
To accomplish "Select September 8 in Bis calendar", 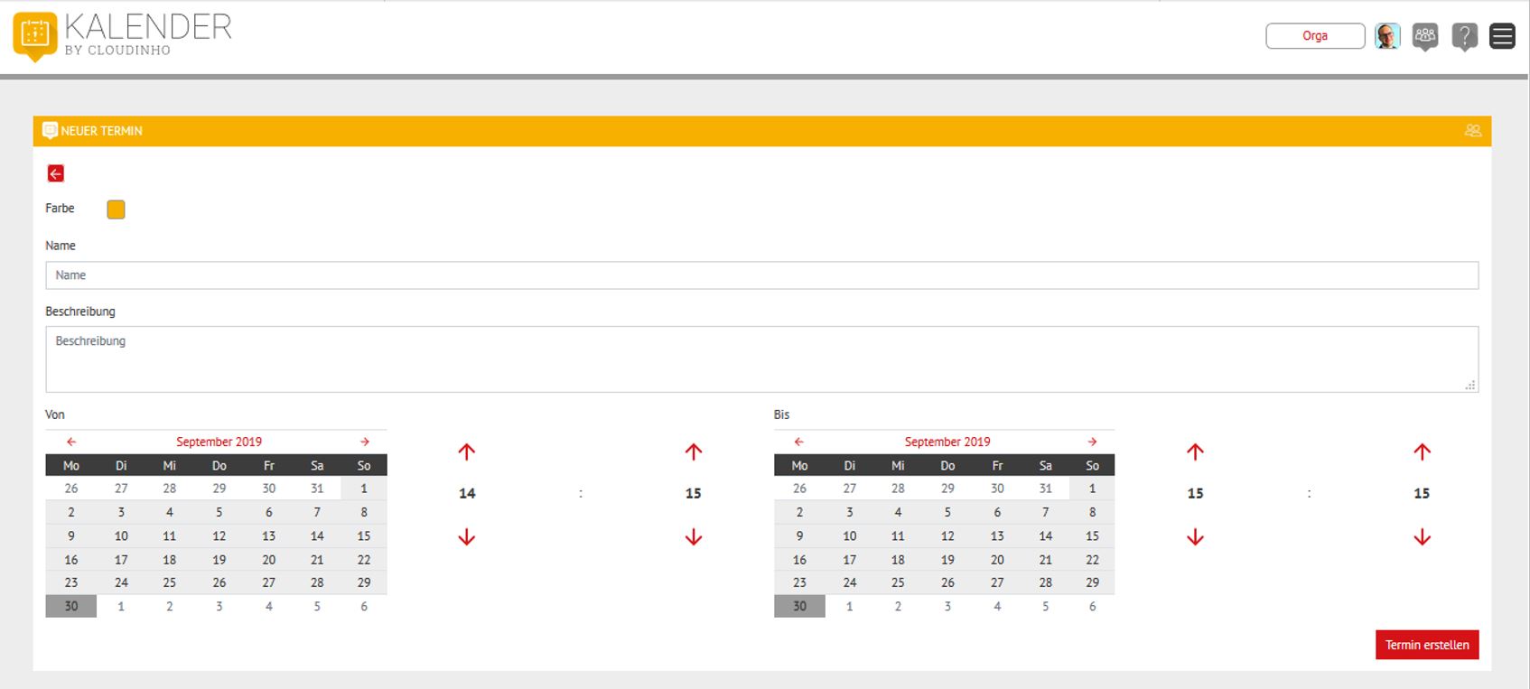I will [1092, 512].
